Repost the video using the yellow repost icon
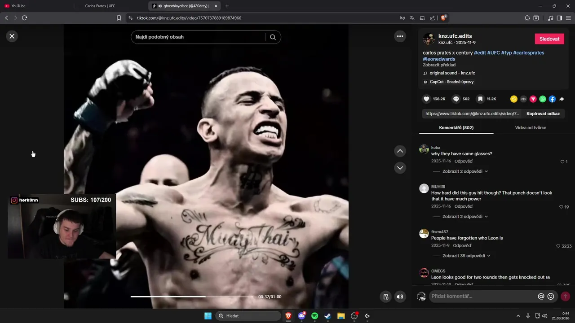Viewport: 575px width, 323px height. pyautogui.click(x=514, y=99)
